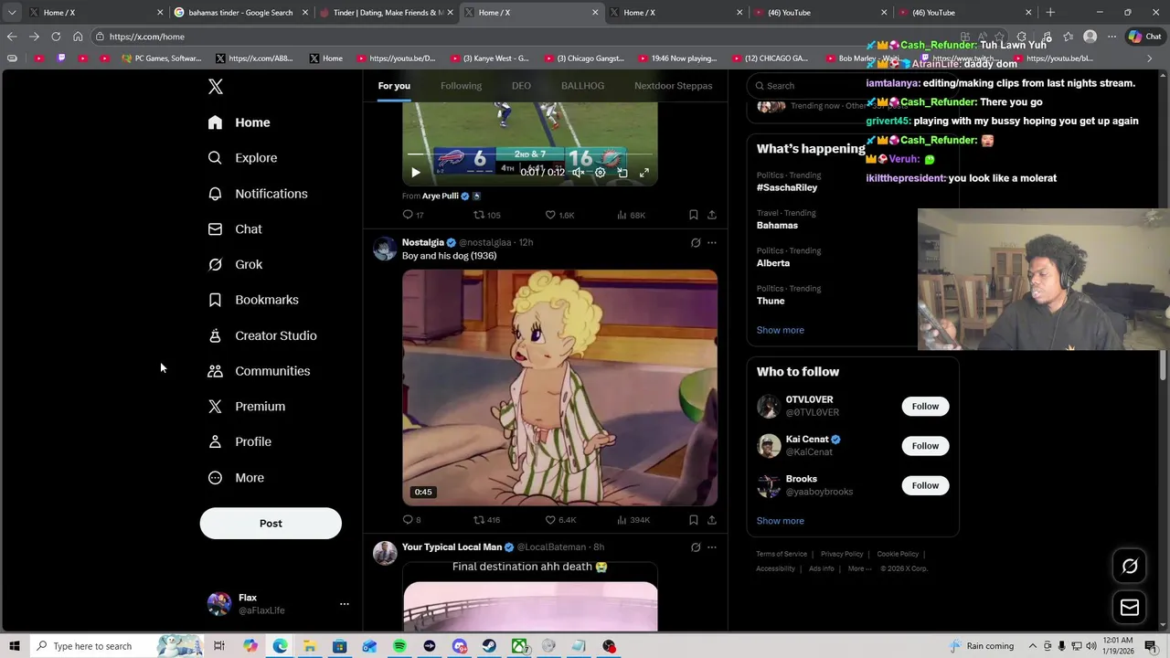Follow Kai Cenat
This screenshot has width=1170, height=658.
tap(925, 446)
